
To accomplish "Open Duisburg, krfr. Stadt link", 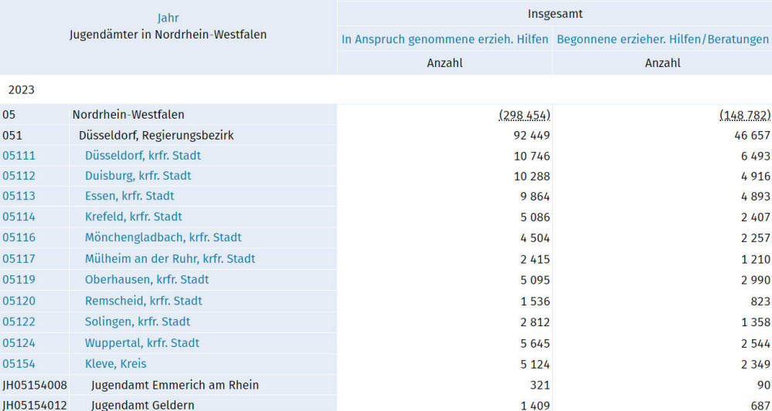I will coord(138,176).
